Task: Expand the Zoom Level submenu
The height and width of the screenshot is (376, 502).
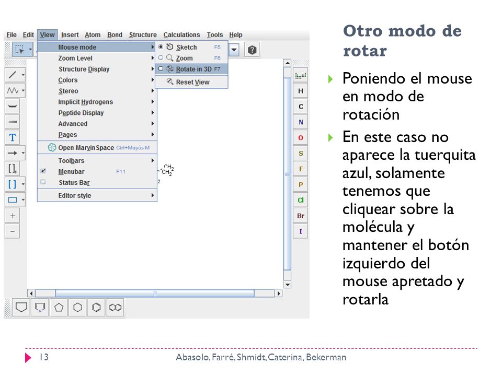Action: [x=97, y=58]
